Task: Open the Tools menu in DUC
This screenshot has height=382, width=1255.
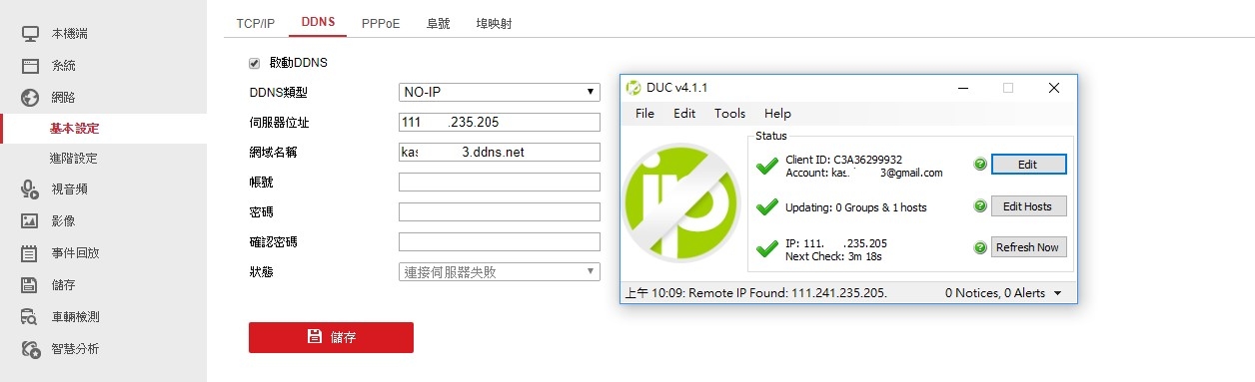Action: pyautogui.click(x=729, y=114)
